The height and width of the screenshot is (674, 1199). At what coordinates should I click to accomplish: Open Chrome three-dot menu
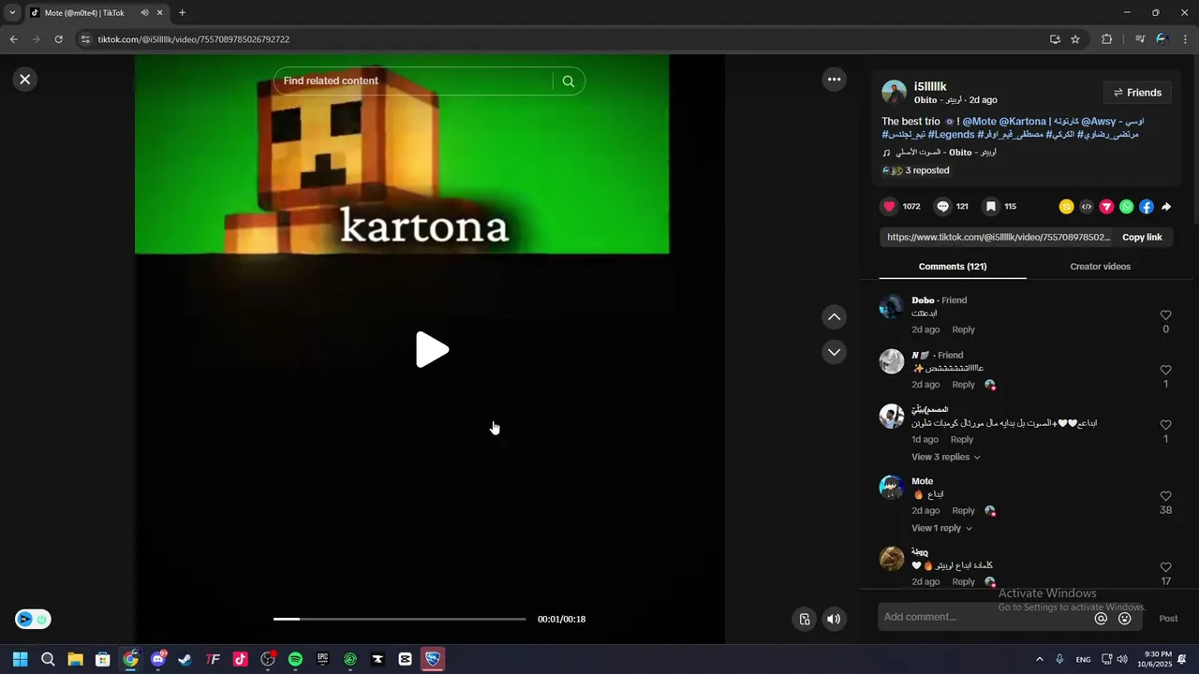[1186, 39]
